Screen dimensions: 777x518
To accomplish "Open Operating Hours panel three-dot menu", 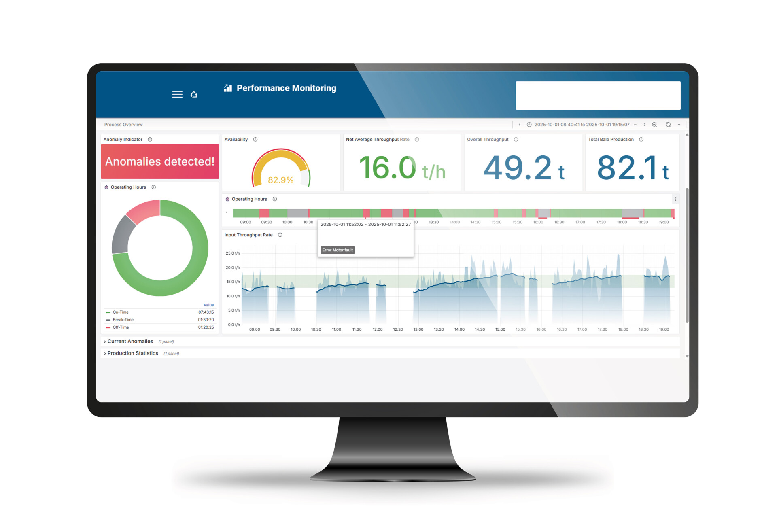I will tap(675, 199).
